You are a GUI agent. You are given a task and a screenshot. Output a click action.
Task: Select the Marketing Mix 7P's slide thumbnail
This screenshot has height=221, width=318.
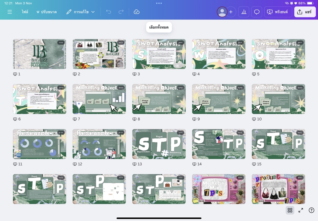coord(219,189)
